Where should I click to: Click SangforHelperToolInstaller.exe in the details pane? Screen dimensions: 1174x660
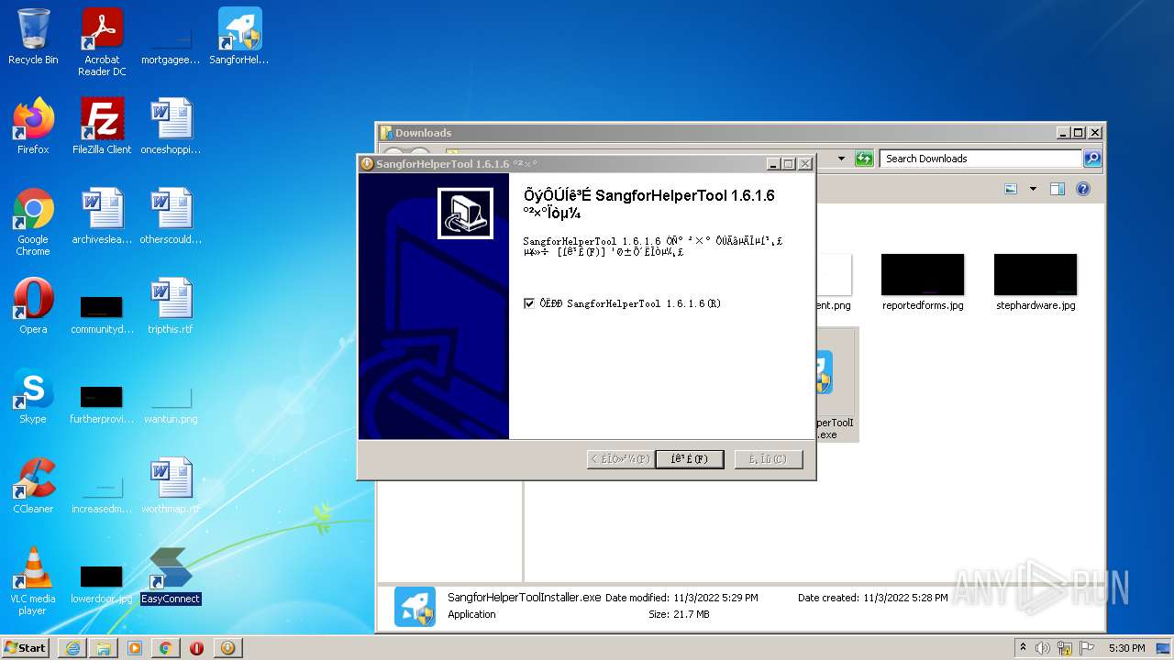point(524,597)
